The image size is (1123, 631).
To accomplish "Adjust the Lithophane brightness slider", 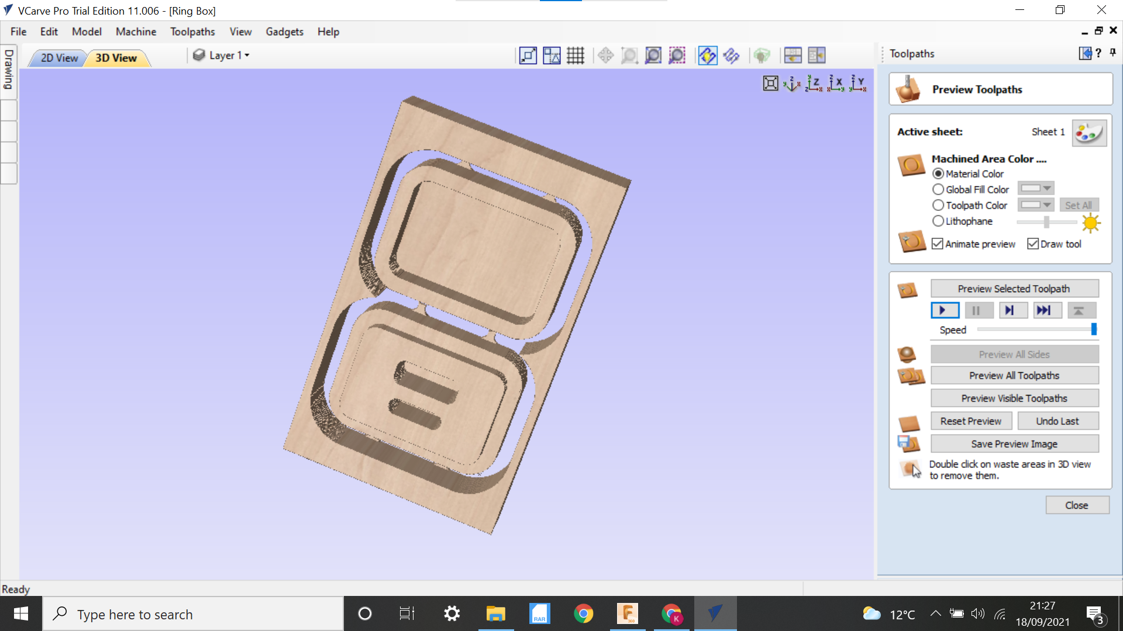I will pos(1046,221).
